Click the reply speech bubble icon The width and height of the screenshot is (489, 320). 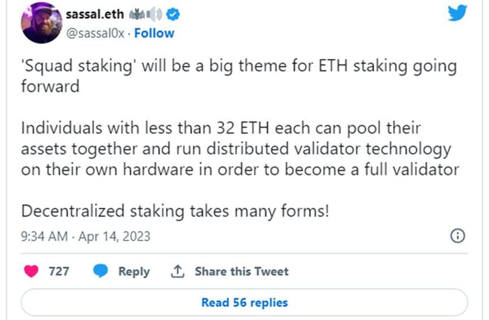(x=101, y=271)
